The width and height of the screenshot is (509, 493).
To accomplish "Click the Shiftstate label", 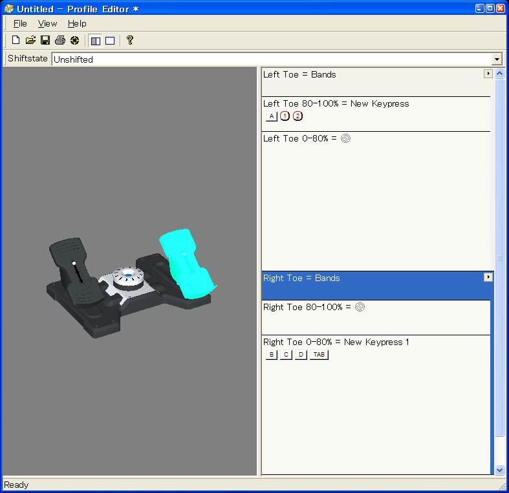I will tap(28, 58).
